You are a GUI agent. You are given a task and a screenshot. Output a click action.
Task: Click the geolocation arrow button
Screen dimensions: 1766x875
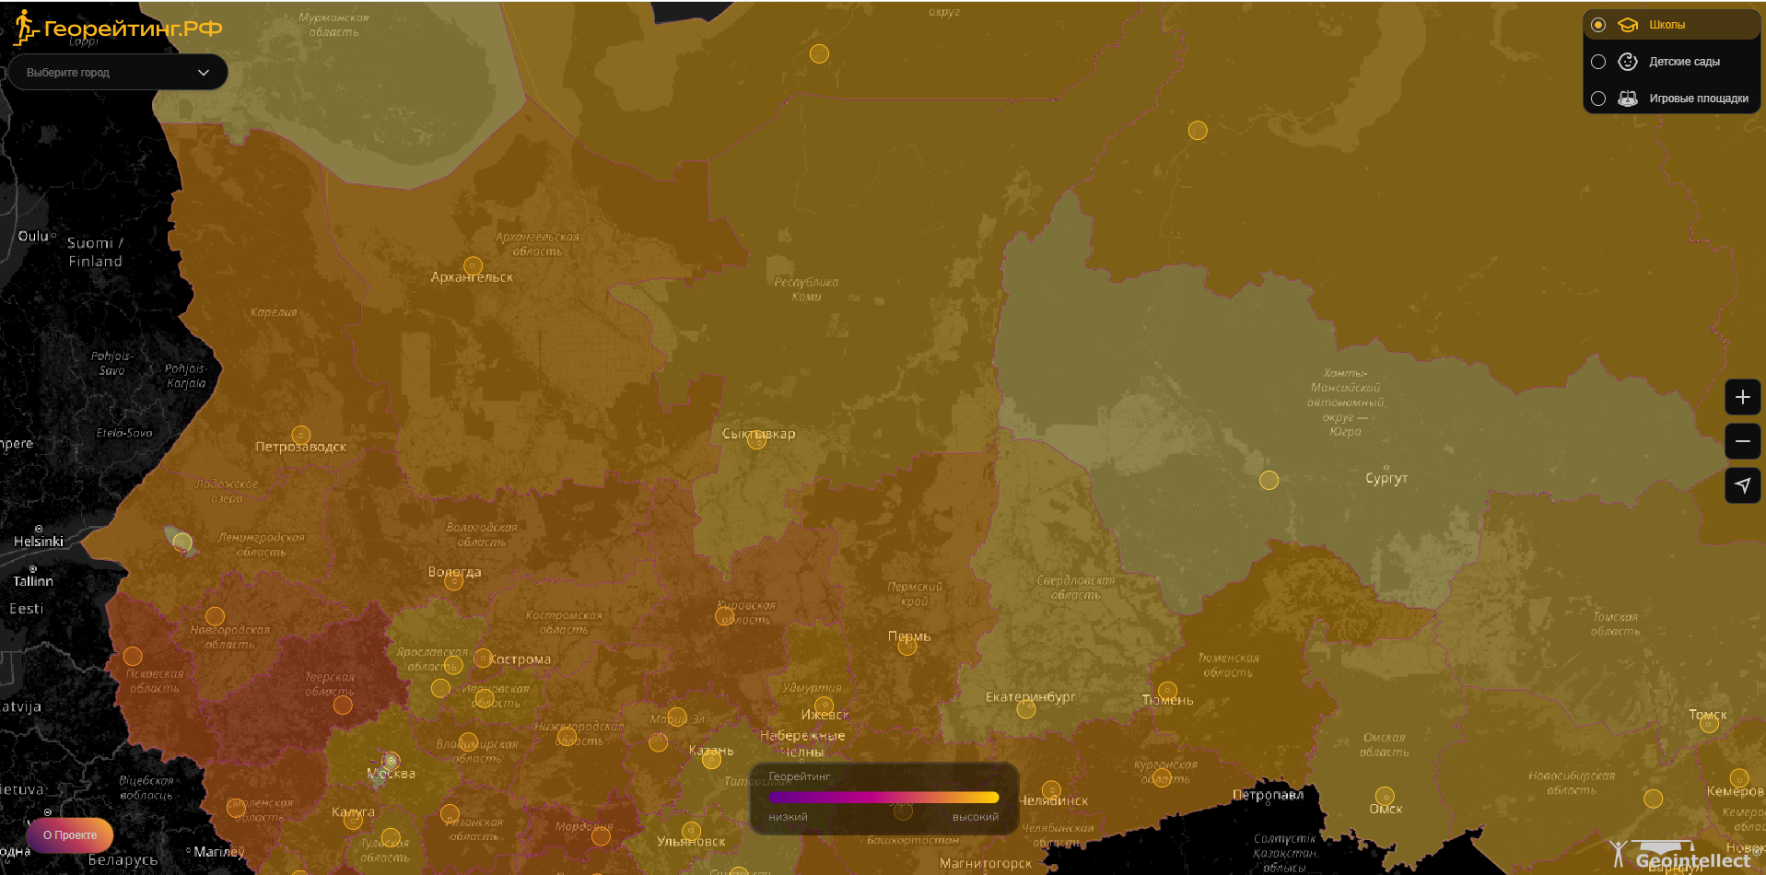point(1742,485)
